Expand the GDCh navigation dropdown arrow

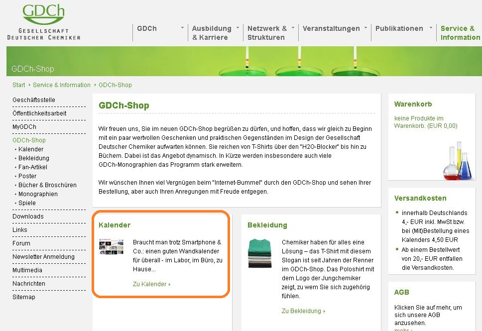click(x=182, y=28)
